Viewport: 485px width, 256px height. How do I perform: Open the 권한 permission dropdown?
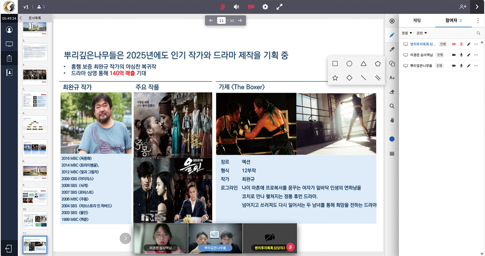(x=422, y=33)
